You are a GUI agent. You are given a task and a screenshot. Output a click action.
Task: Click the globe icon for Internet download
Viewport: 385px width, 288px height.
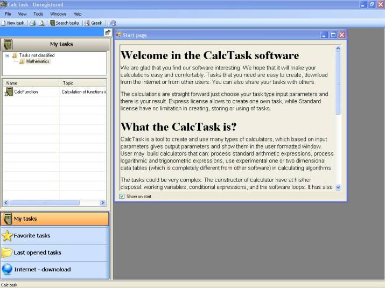[7, 269]
